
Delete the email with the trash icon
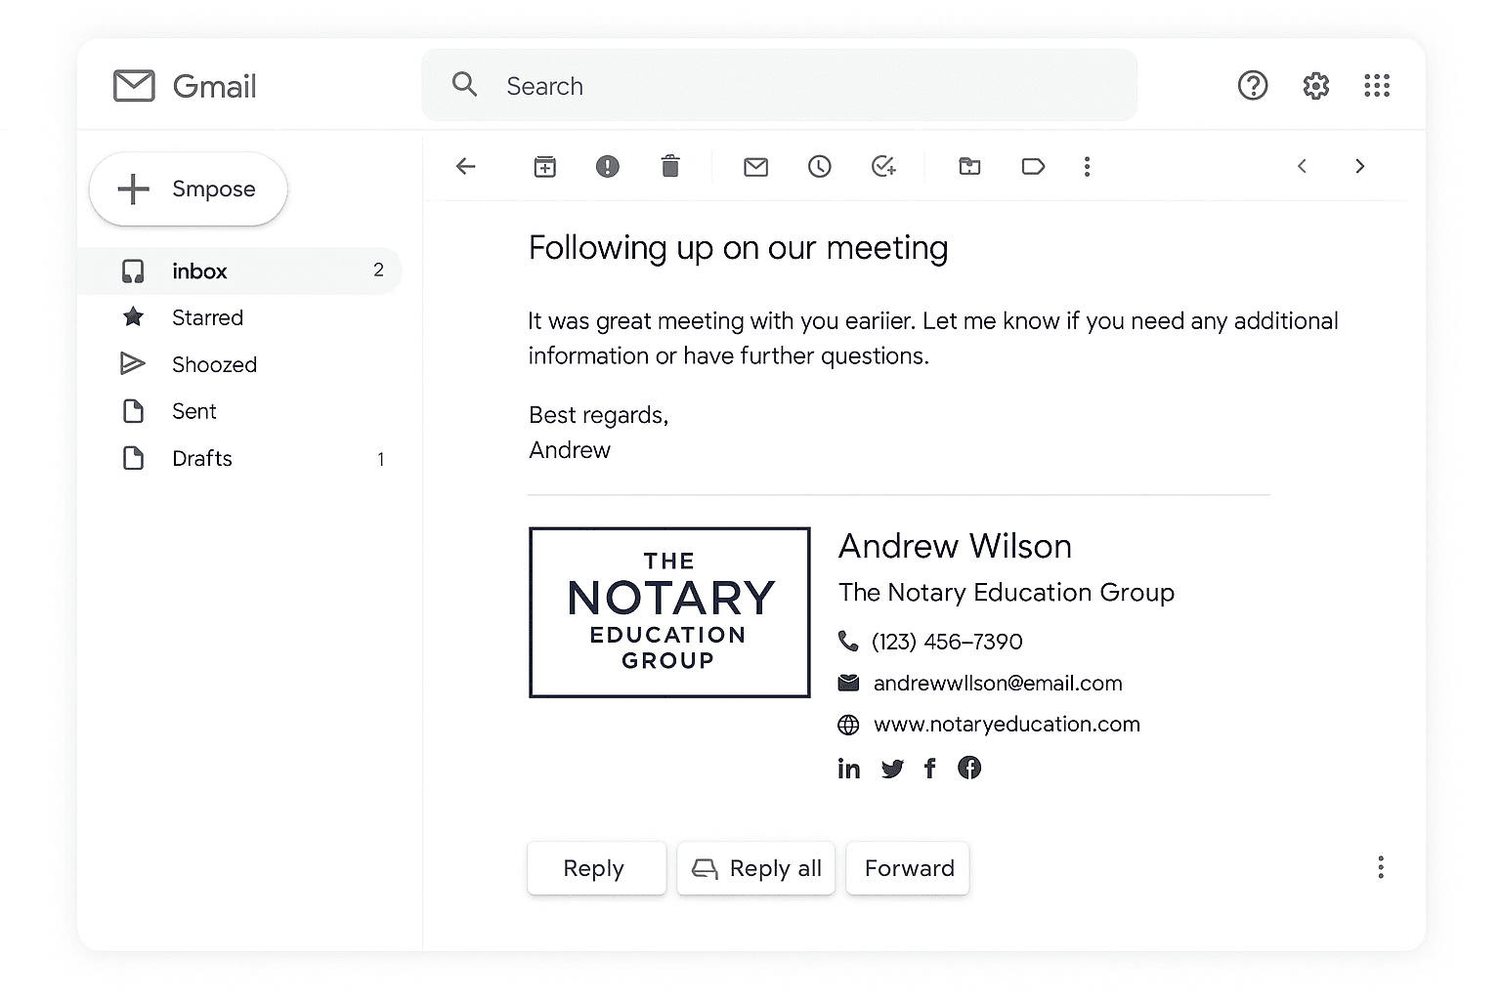tap(670, 167)
